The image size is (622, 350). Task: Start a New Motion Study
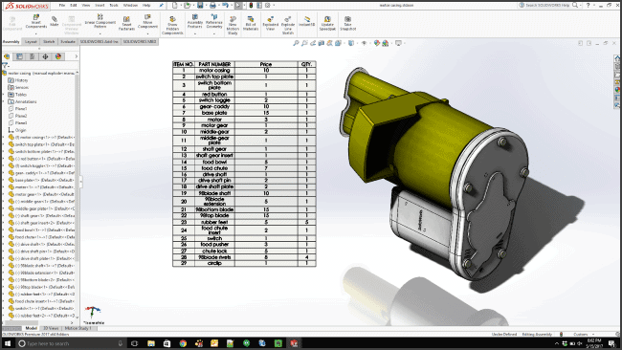point(233,26)
